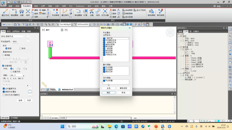Select 移动 radio button
Image resolution: width=232 pixels, height=130 pixels.
point(20,48)
